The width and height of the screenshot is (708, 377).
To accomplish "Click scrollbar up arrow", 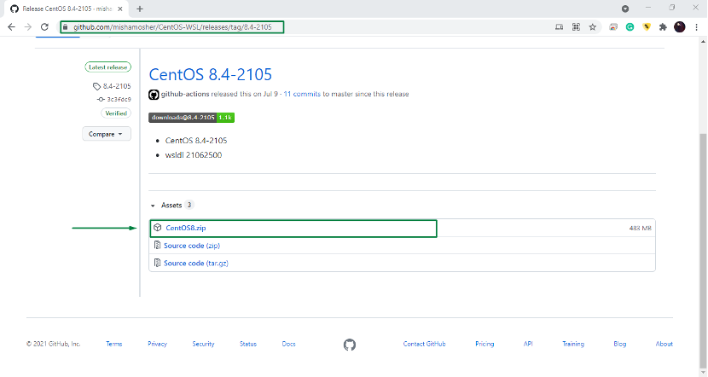I will pos(703,42).
